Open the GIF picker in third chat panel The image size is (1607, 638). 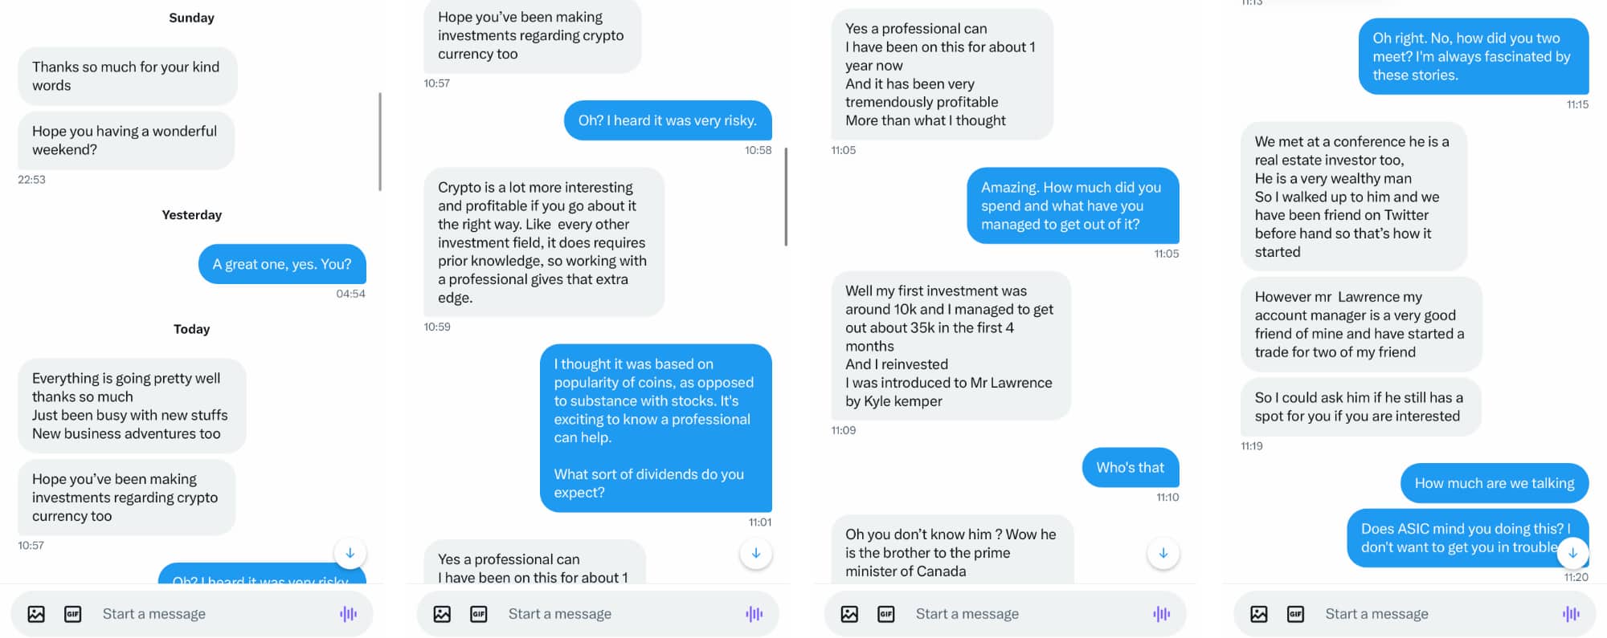[886, 614]
